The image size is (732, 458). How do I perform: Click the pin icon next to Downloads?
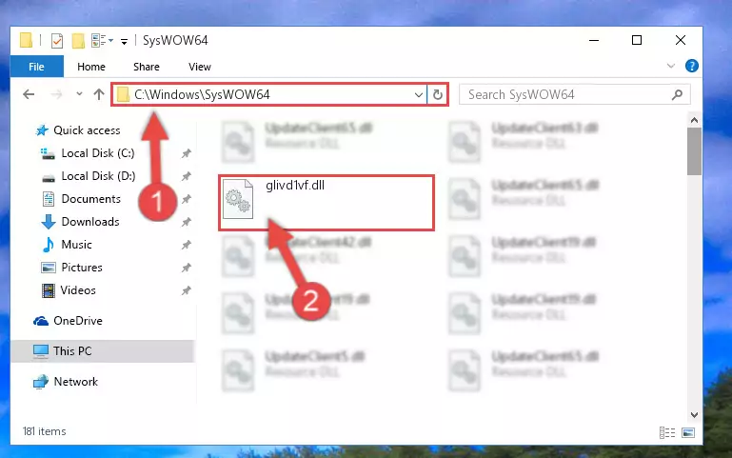(x=187, y=222)
